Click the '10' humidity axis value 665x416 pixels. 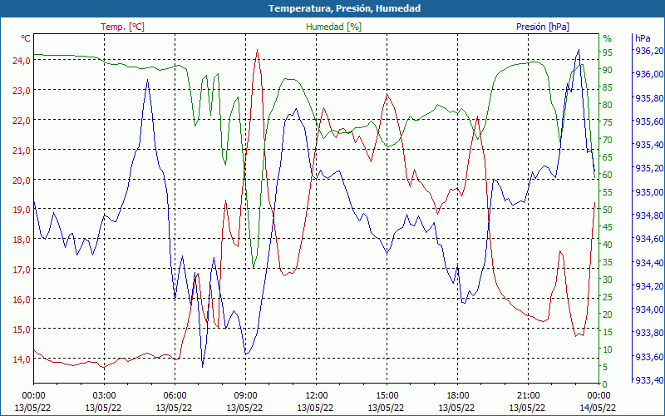click(x=608, y=349)
